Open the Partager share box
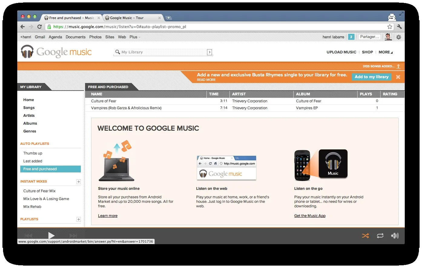The width and height of the screenshot is (422, 268). (x=369, y=37)
